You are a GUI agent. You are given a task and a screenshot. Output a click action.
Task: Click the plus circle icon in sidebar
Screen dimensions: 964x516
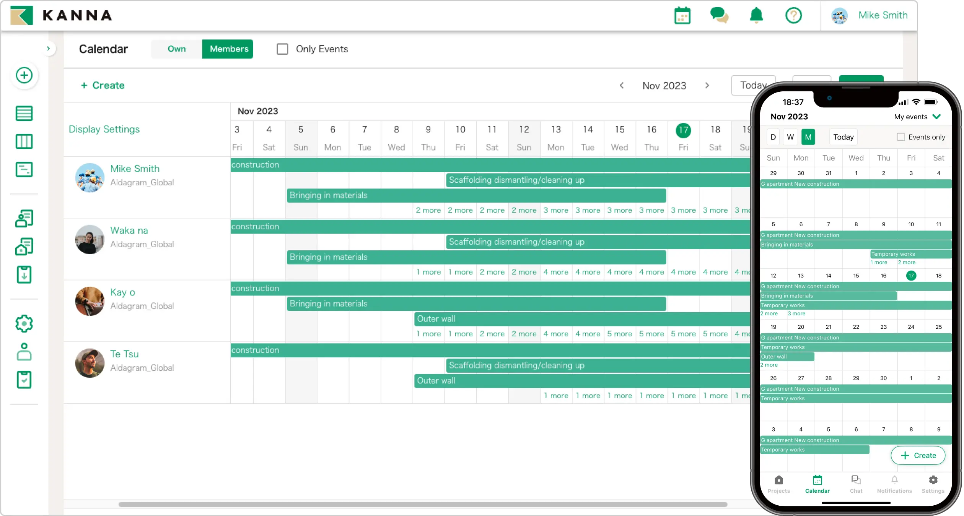[x=24, y=75]
